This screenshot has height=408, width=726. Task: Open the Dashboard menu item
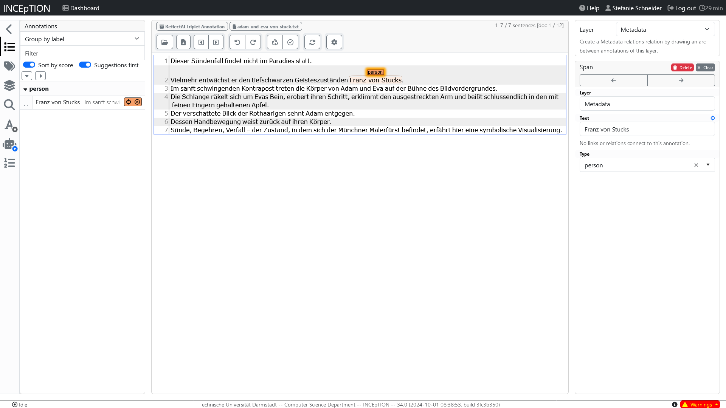tap(81, 8)
